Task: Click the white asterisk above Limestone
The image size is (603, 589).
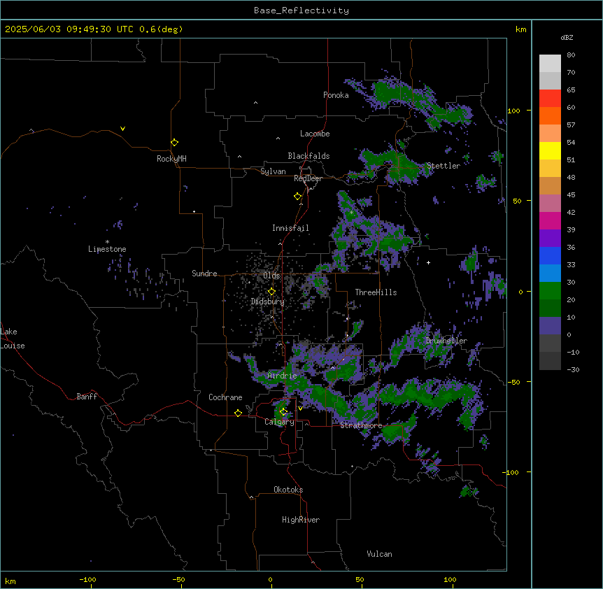Action: click(x=107, y=242)
